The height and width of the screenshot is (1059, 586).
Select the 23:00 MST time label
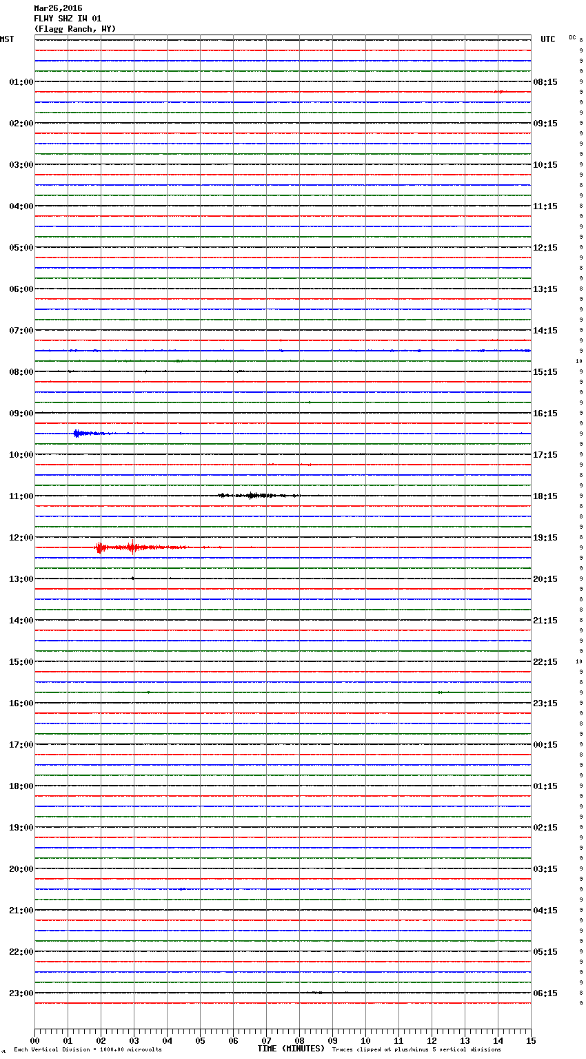21,993
